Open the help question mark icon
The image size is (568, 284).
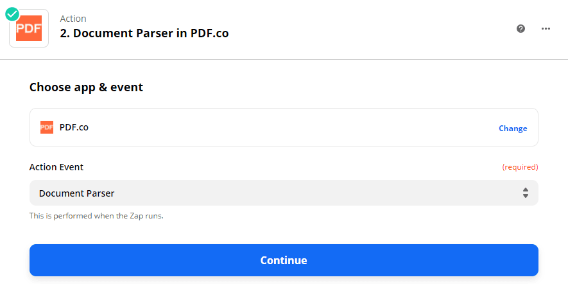coord(521,29)
